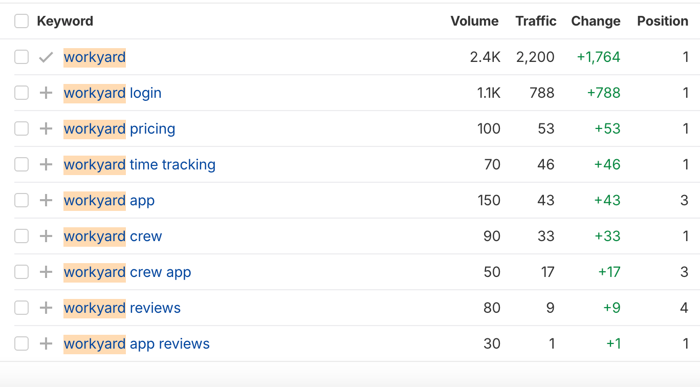Check the workyard time tracking row checkbox
This screenshot has width=700, height=387.
tap(21, 165)
